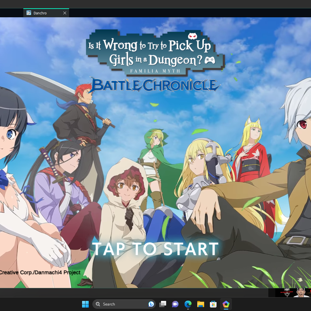Open the Windows Start menu
This screenshot has width=311, height=311.
[x=86, y=304]
